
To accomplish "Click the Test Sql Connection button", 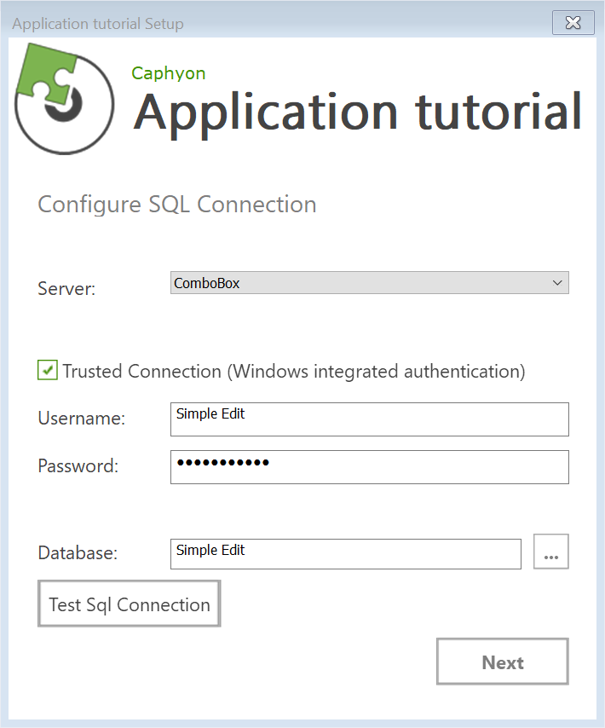I will click(x=129, y=604).
